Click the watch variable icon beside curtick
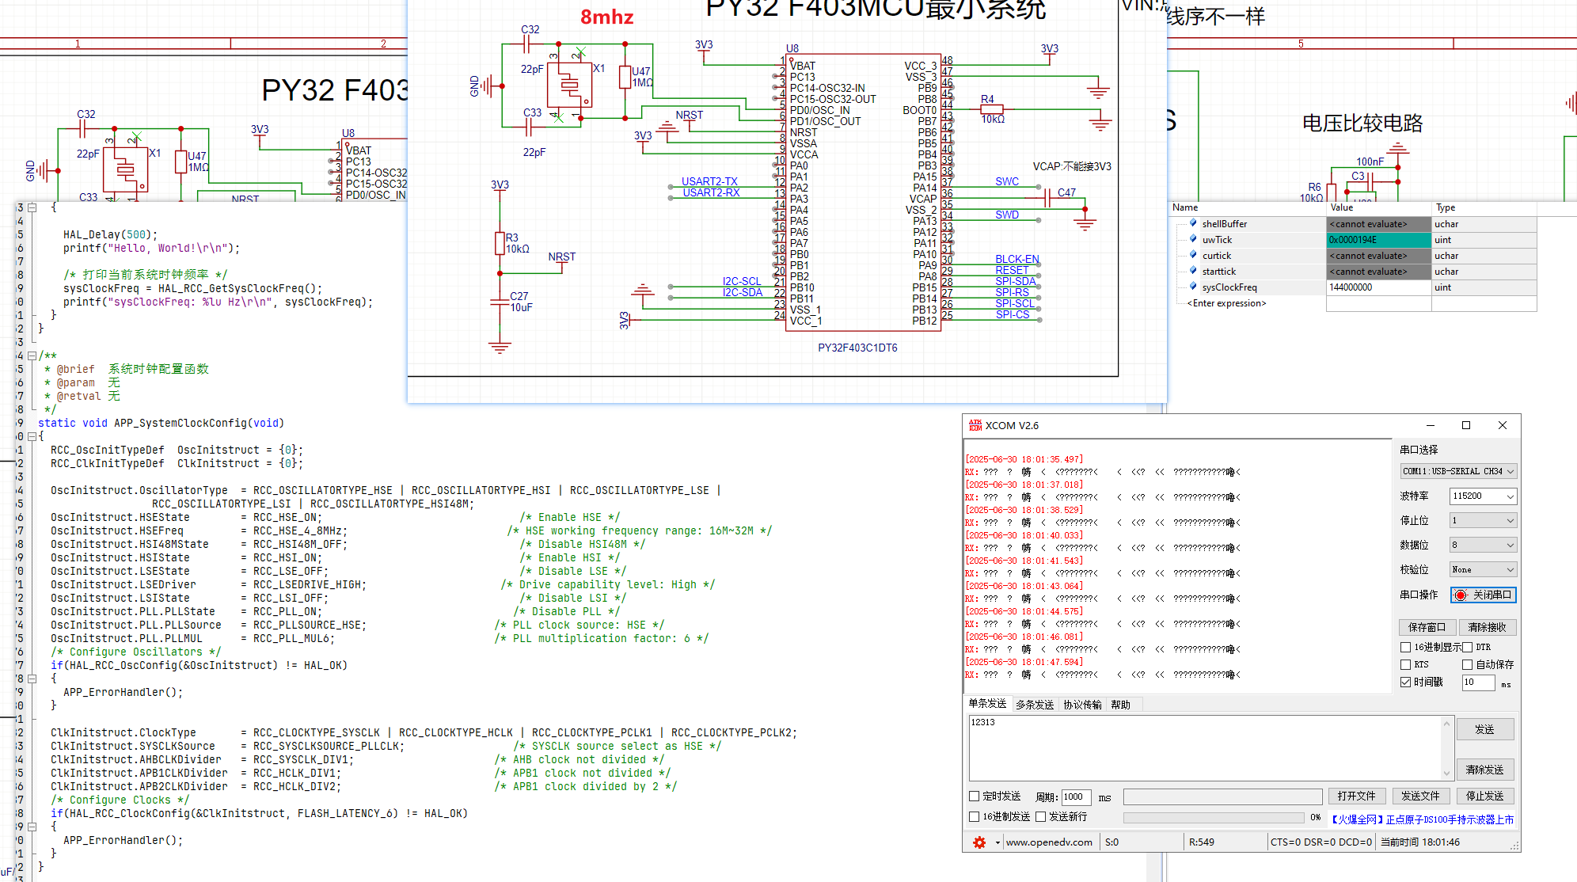1577x882 pixels. click(1193, 255)
